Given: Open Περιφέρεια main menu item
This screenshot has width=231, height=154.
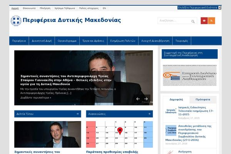Looking at the screenshot, I should [x=19, y=41].
